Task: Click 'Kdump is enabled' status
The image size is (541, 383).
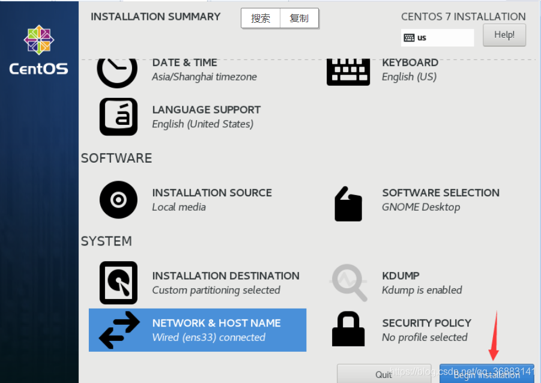Action: pos(422,290)
